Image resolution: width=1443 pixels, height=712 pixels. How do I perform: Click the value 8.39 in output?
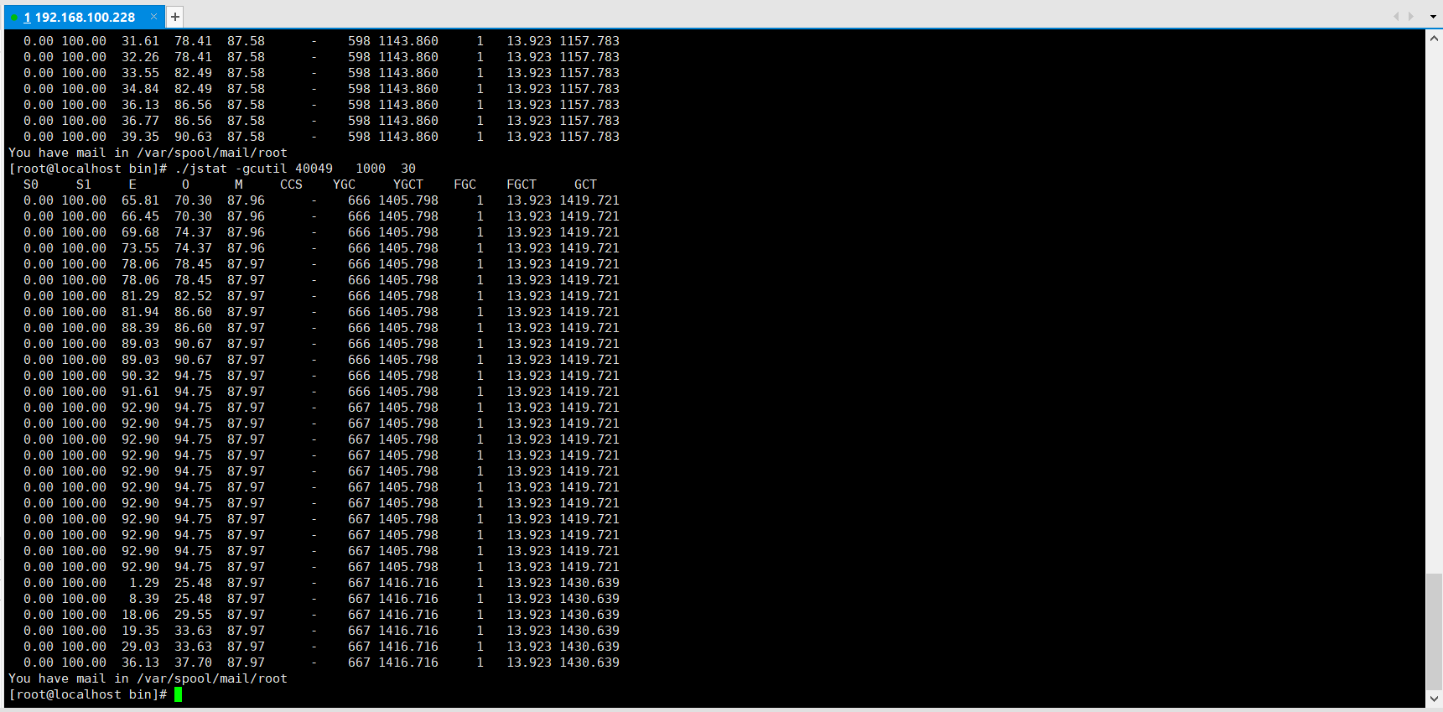(x=144, y=599)
